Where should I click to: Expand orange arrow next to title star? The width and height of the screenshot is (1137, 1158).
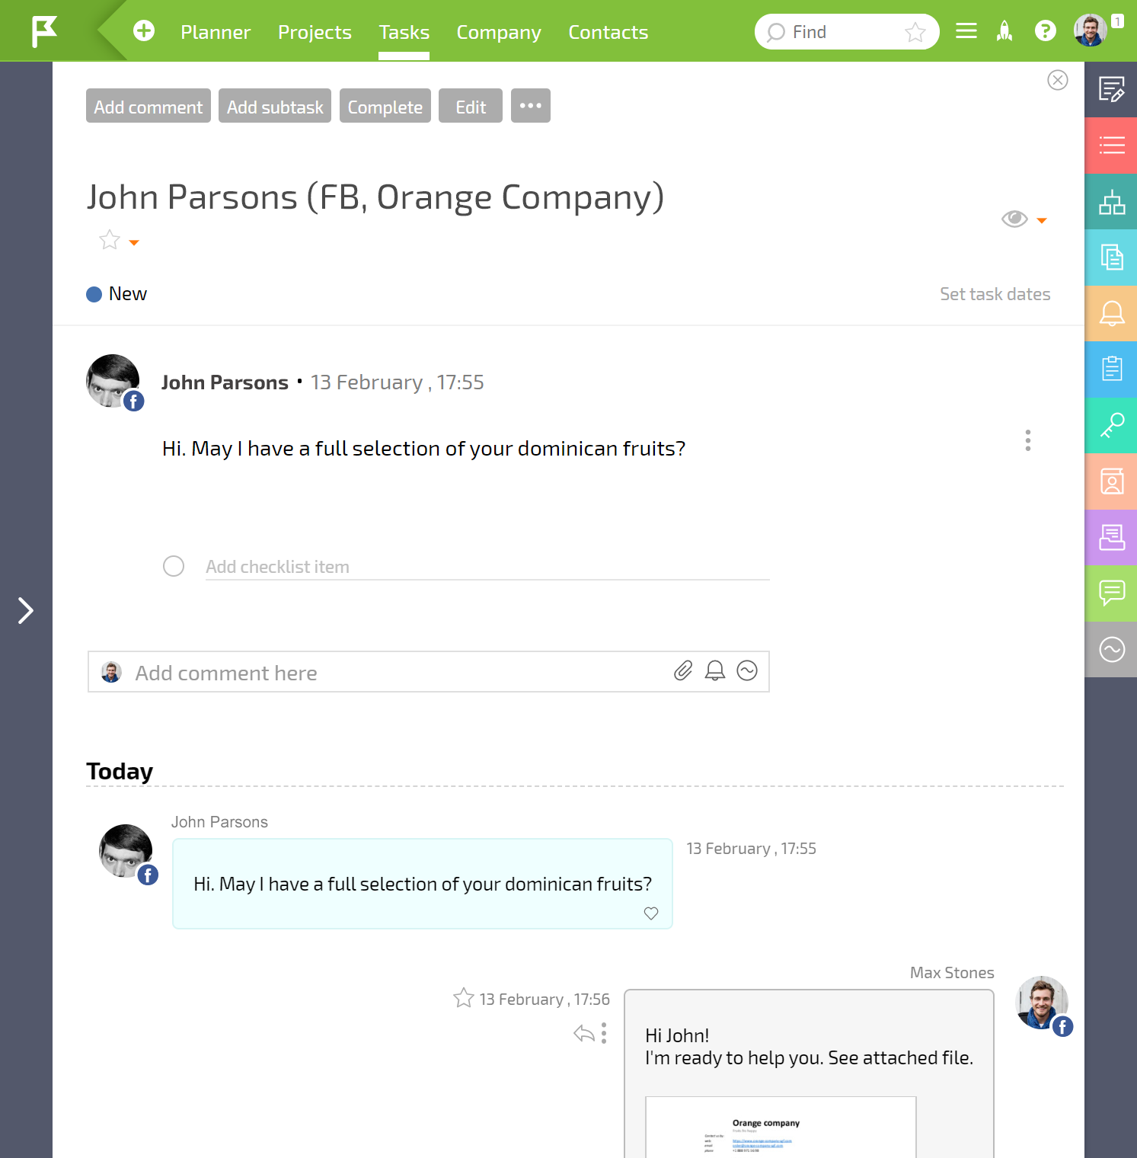click(x=134, y=243)
